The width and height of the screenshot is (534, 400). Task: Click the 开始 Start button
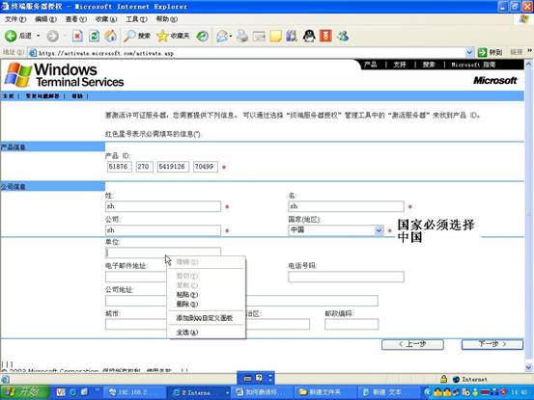(x=24, y=392)
